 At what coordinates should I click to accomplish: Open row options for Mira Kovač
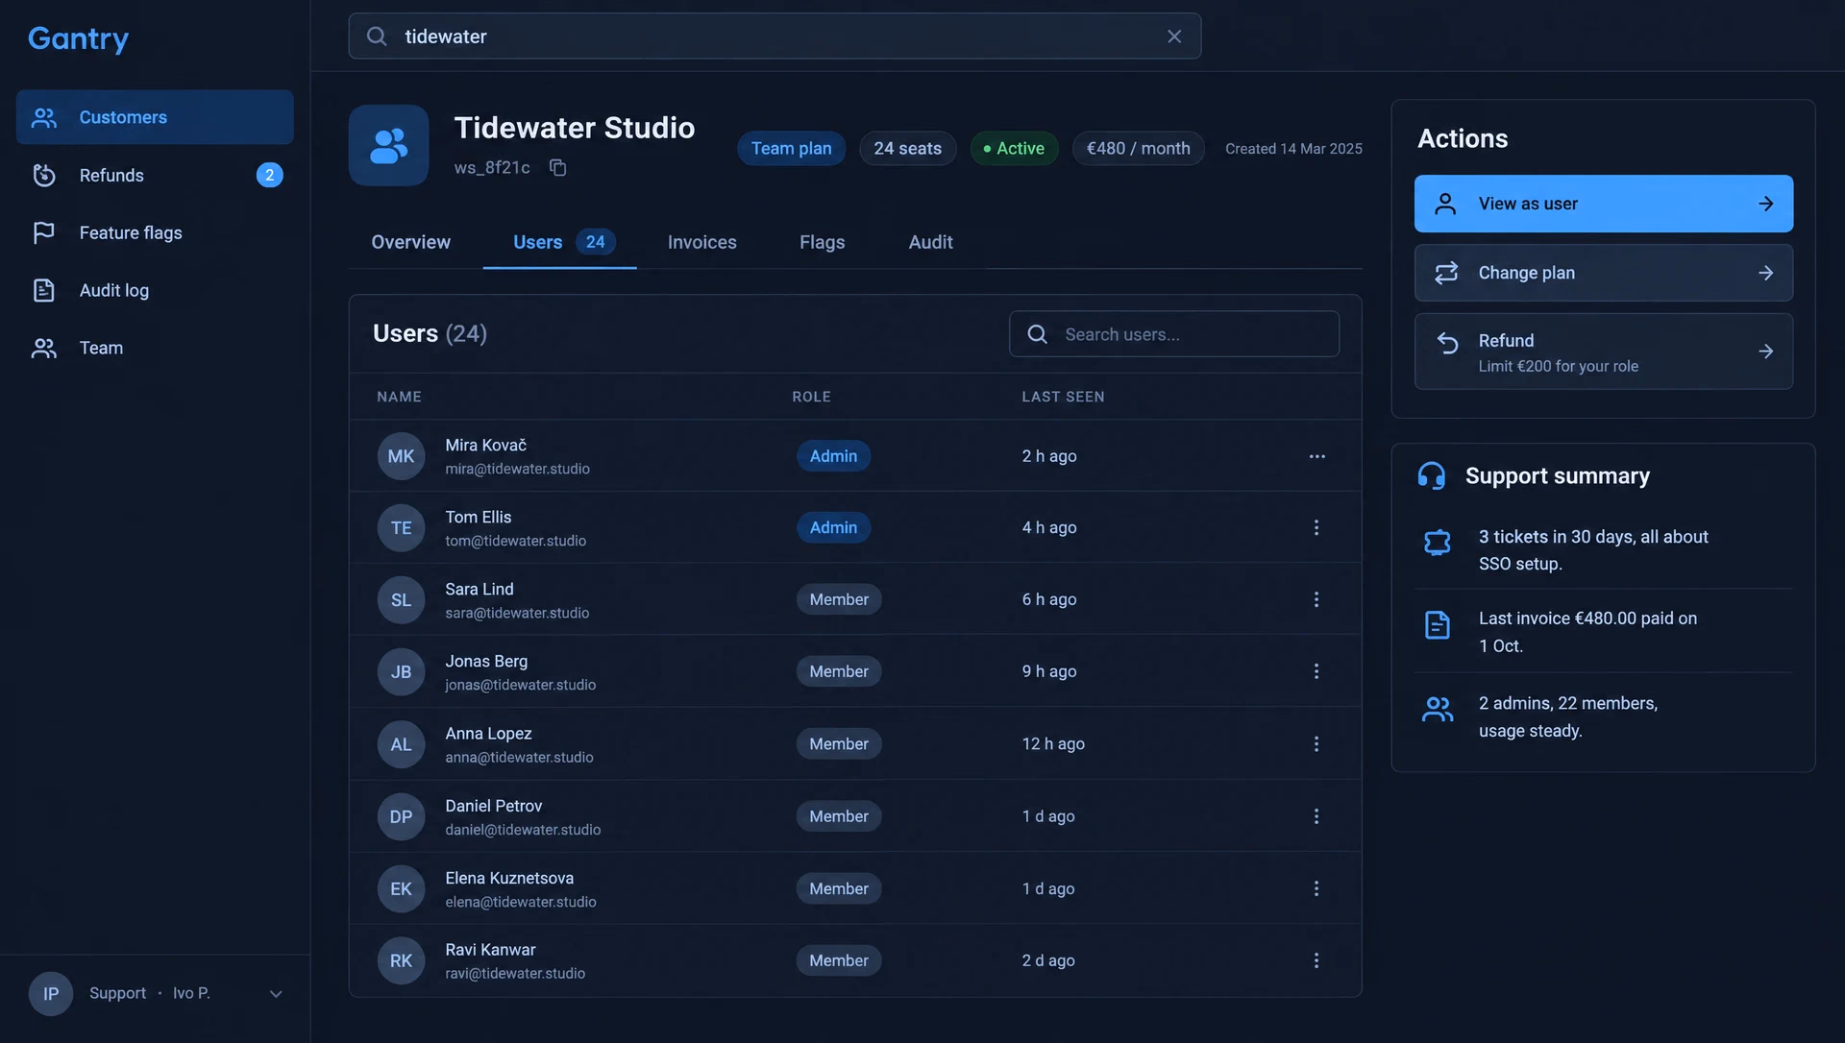click(x=1316, y=456)
